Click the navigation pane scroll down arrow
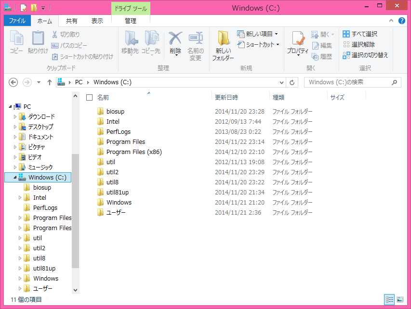This screenshot has height=309, width=411. [76, 290]
